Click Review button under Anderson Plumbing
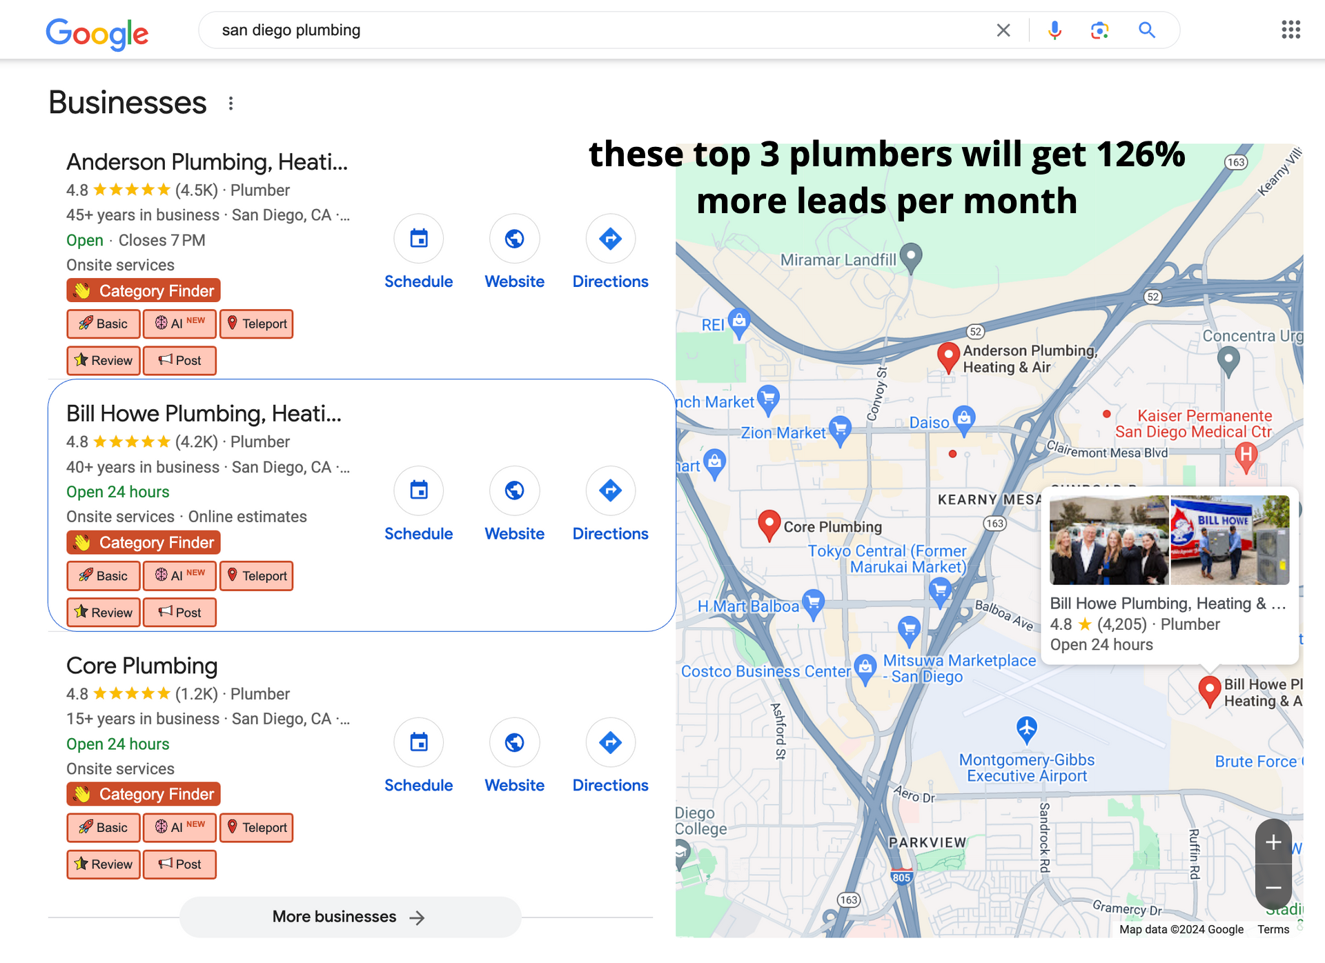This screenshot has width=1325, height=963. (x=104, y=360)
